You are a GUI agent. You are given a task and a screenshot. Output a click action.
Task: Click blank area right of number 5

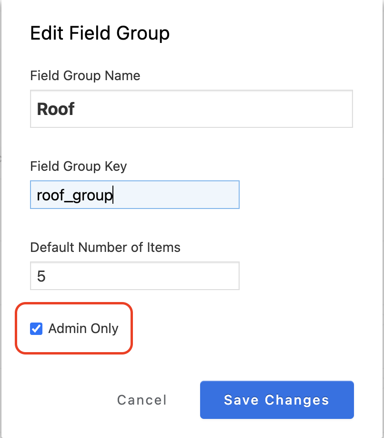pos(142,276)
